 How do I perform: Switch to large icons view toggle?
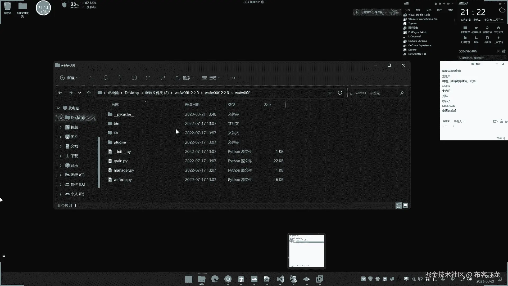click(405, 205)
